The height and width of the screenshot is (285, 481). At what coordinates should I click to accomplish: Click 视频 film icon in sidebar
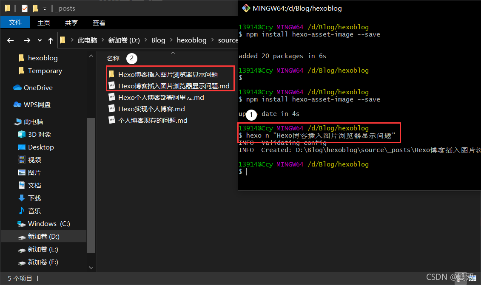tap(21, 160)
